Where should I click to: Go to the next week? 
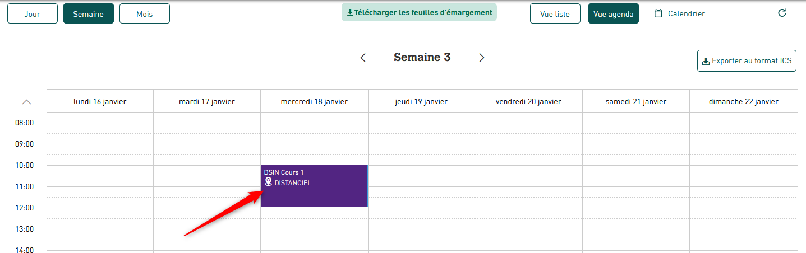pyautogui.click(x=481, y=58)
